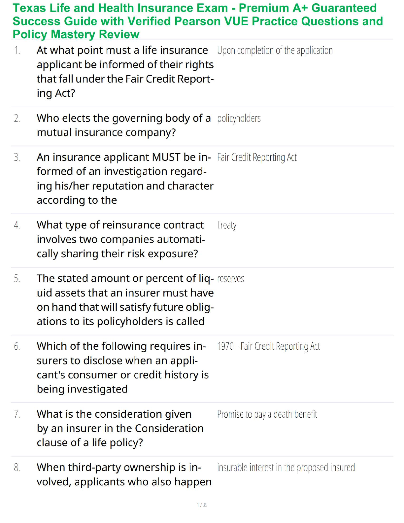Select the "Fair Credit Reporting Act" answer for question 3

point(257,157)
